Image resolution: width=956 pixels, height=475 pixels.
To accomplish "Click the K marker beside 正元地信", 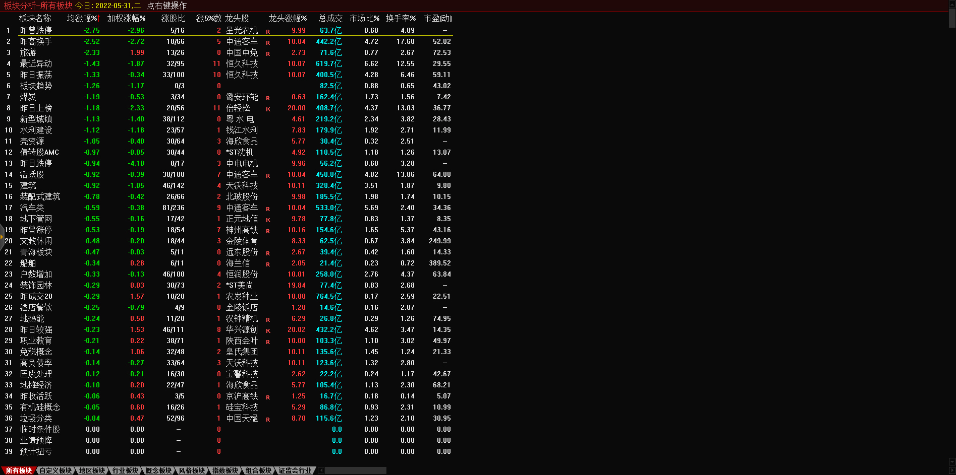I will 268,220.
